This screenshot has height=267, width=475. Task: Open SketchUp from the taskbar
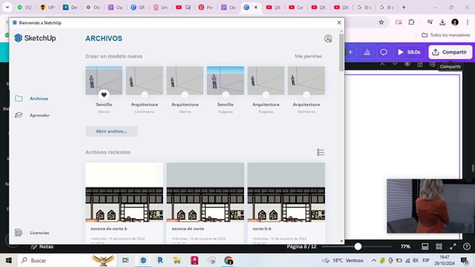pyautogui.click(x=143, y=260)
